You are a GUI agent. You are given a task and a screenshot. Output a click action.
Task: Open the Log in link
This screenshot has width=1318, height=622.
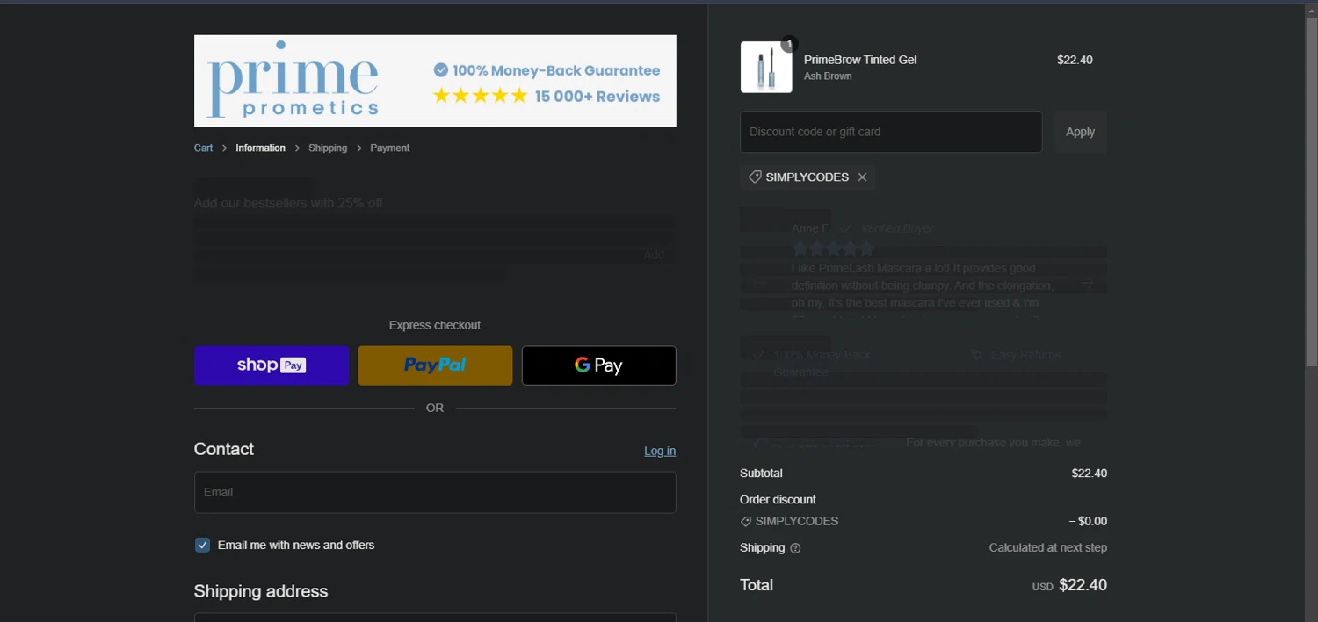(x=660, y=451)
